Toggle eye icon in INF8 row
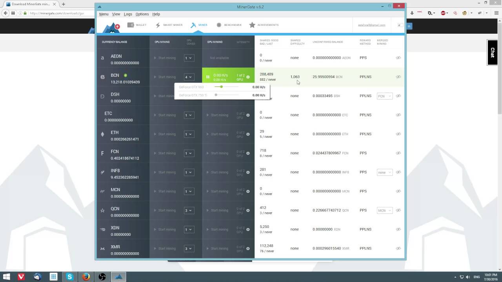The width and height of the screenshot is (502, 282). tap(398, 172)
